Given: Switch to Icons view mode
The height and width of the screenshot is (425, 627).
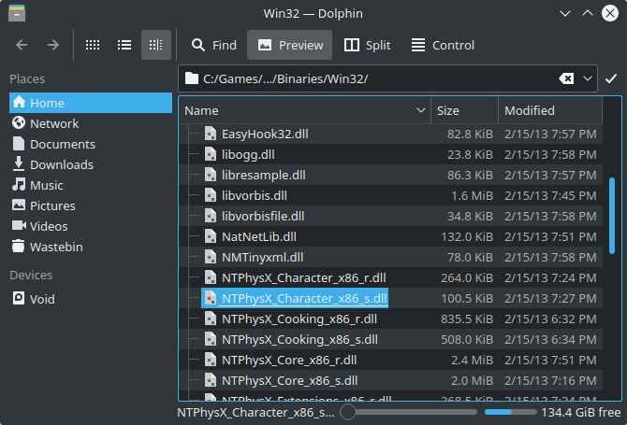Looking at the screenshot, I should [x=93, y=45].
